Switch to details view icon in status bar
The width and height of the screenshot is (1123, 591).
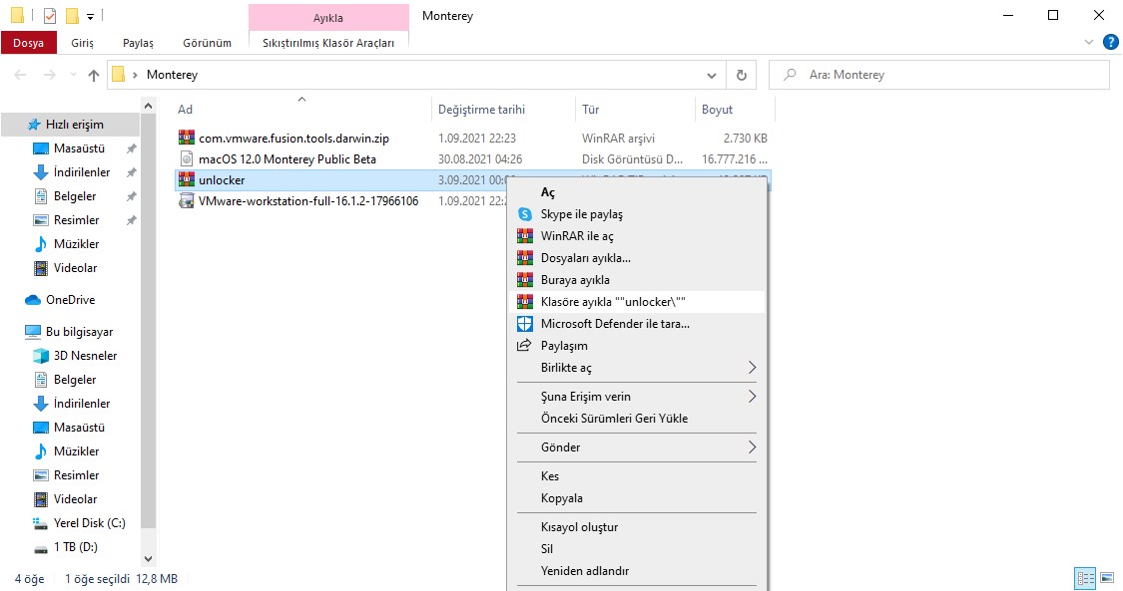point(1086,578)
